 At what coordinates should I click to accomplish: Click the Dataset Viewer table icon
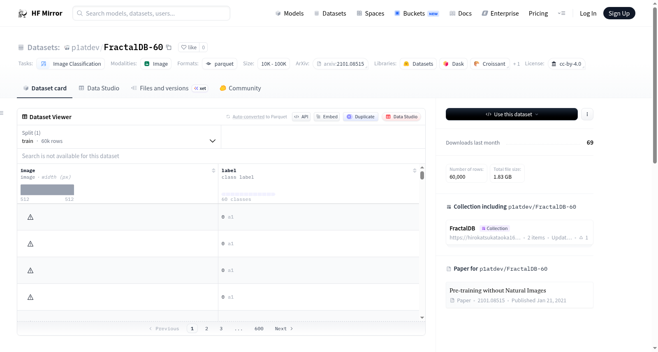(25, 117)
